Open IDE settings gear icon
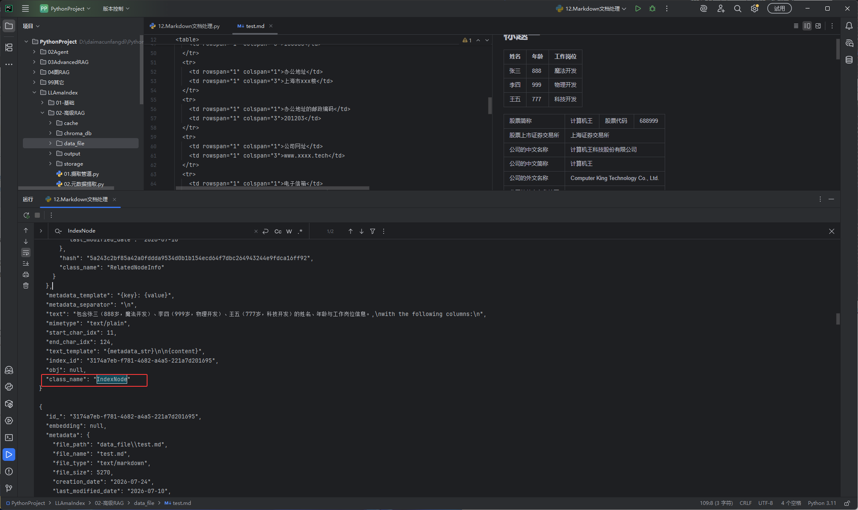 (x=755, y=8)
